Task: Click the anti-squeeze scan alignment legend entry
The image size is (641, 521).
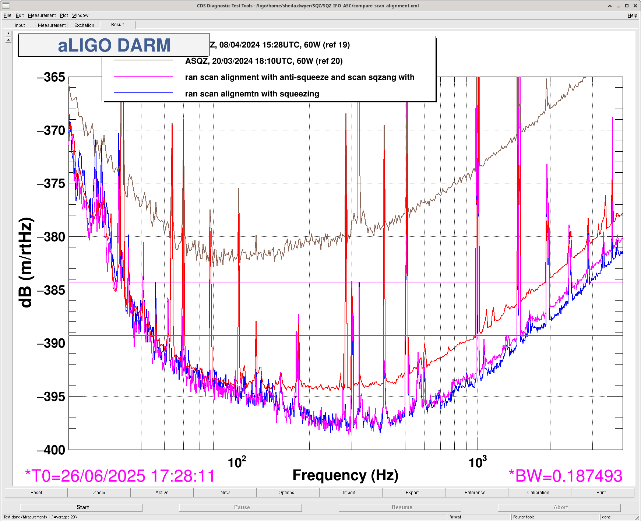Action: (x=300, y=77)
